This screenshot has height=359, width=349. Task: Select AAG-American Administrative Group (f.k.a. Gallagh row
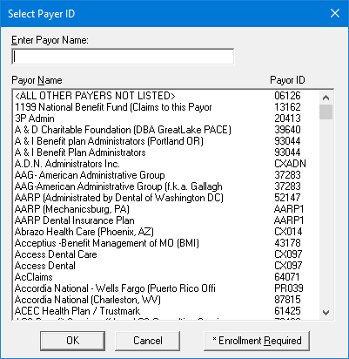pyautogui.click(x=166, y=186)
